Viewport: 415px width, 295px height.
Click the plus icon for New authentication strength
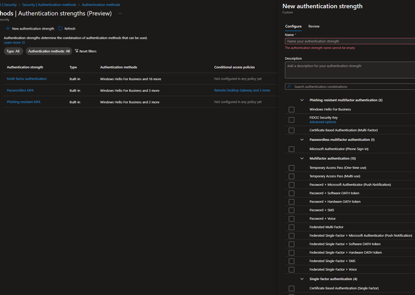(8, 29)
